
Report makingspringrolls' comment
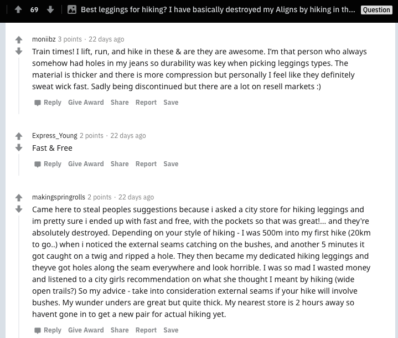tap(146, 330)
